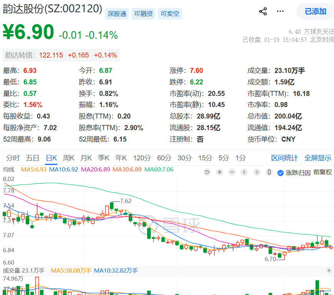
Task: Select the 分时 chart tab
Action: click(x=13, y=158)
